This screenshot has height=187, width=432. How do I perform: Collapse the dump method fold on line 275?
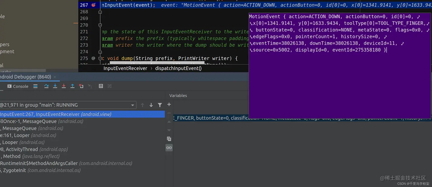tap(100, 58)
